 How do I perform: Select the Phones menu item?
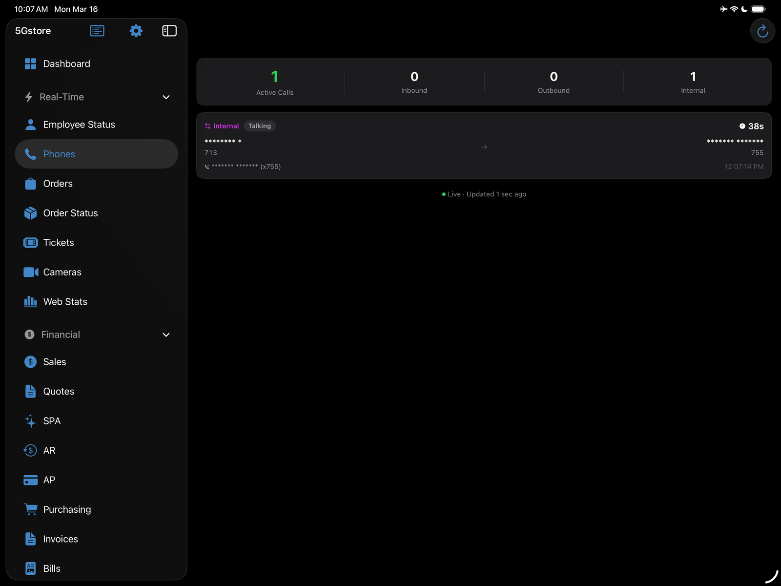coord(59,154)
